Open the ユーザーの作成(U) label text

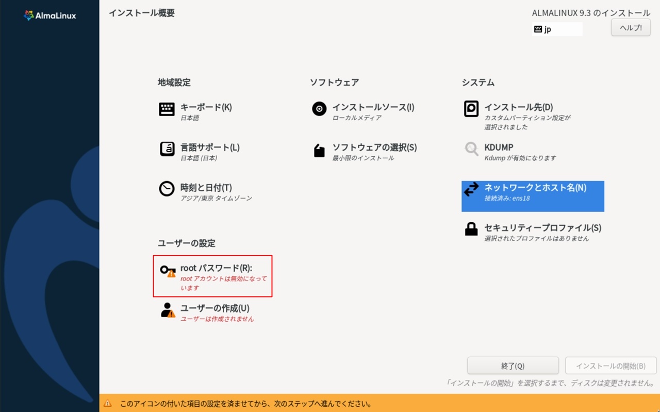click(214, 308)
